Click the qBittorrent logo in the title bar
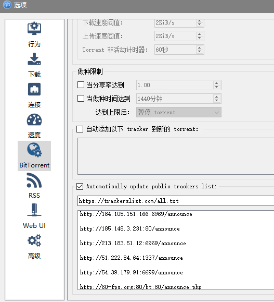 coord(7,5)
